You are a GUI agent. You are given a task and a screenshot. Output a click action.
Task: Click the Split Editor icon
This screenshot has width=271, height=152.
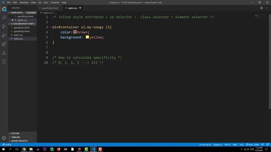point(261,8)
